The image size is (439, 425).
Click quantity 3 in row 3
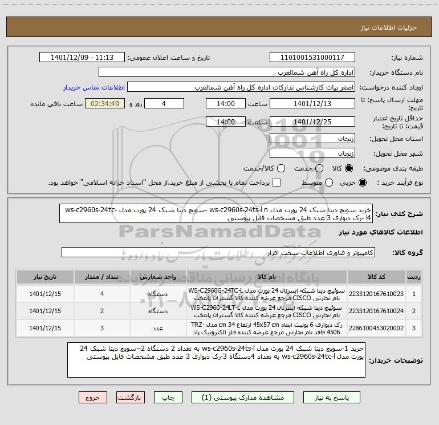(102, 328)
